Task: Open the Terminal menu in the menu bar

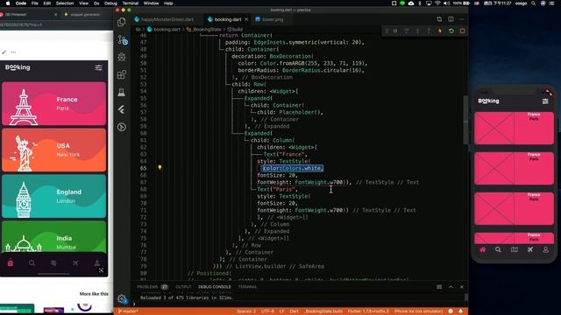Action: 131,3
